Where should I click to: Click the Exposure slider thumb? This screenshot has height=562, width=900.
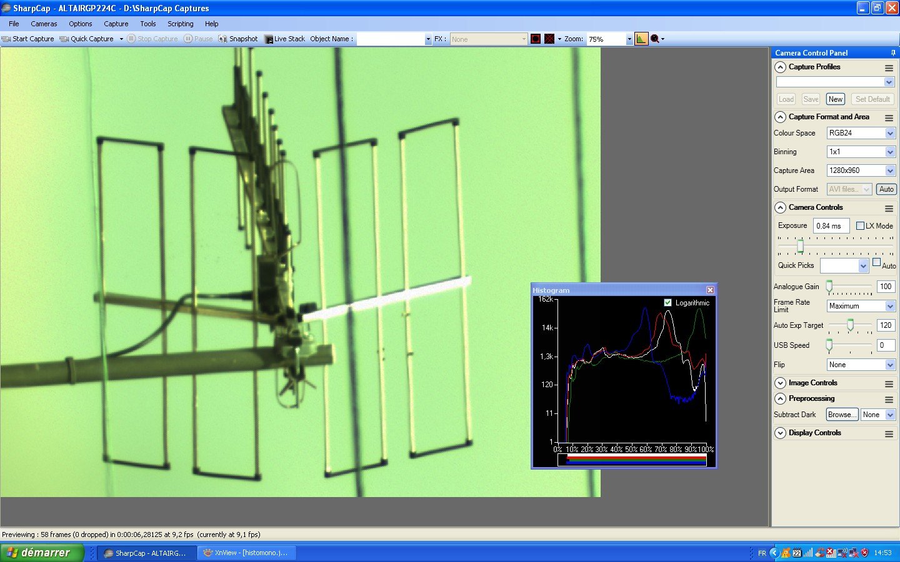coord(800,247)
